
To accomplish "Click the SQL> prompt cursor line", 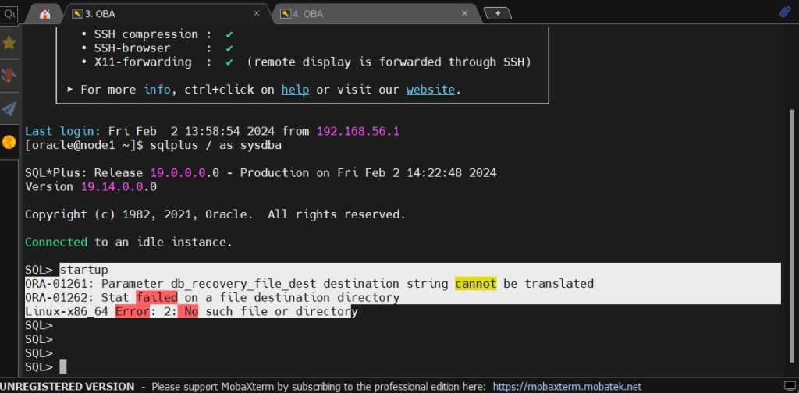I will pyautogui.click(x=62, y=366).
